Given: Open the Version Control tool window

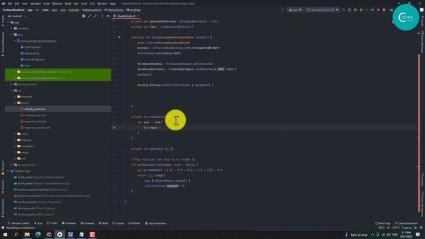Looking at the screenshot, I should coord(18,223).
